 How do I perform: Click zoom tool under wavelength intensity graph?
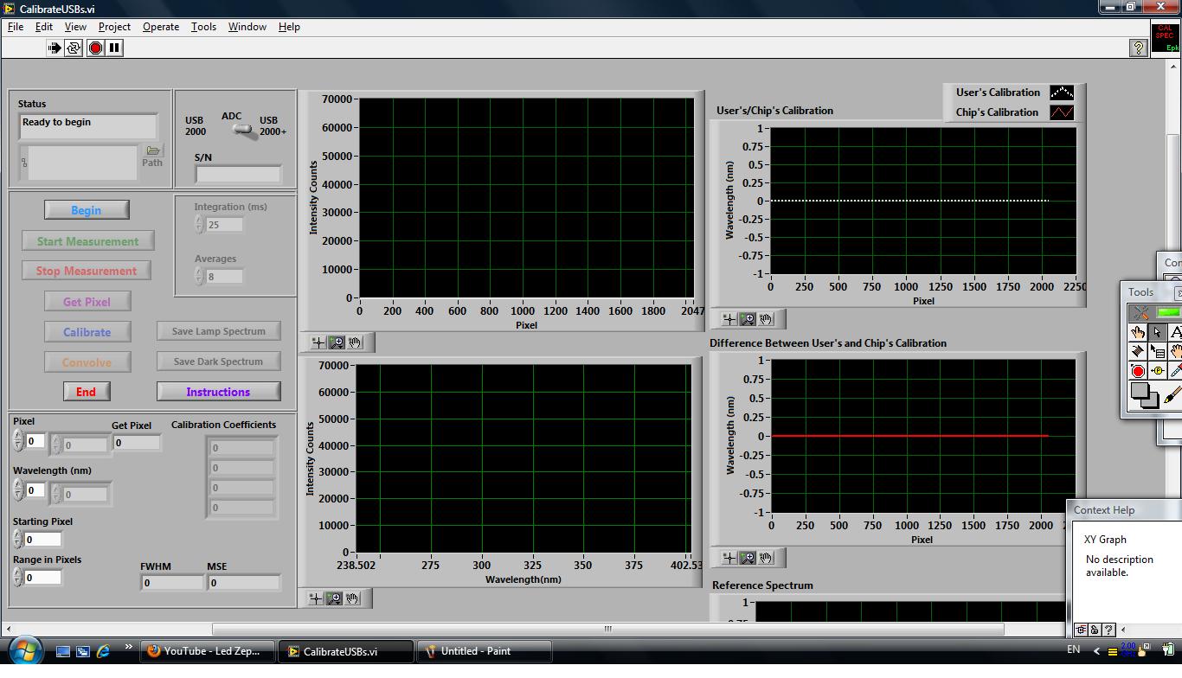334,598
